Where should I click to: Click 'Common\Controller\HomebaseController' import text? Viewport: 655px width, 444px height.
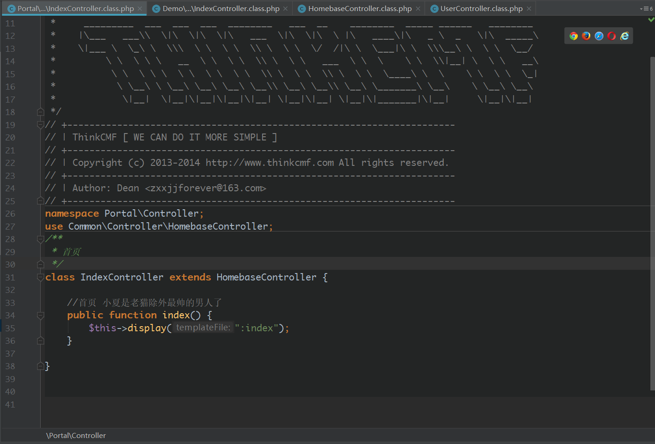pos(168,226)
